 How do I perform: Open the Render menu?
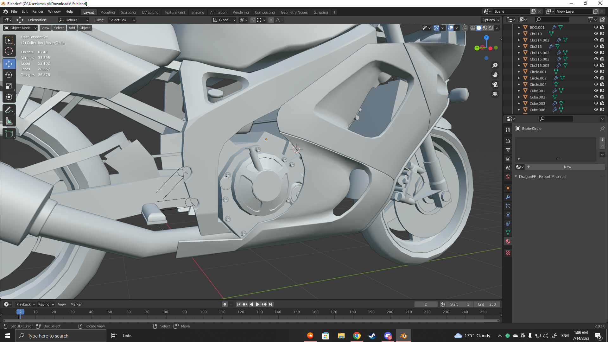click(38, 11)
